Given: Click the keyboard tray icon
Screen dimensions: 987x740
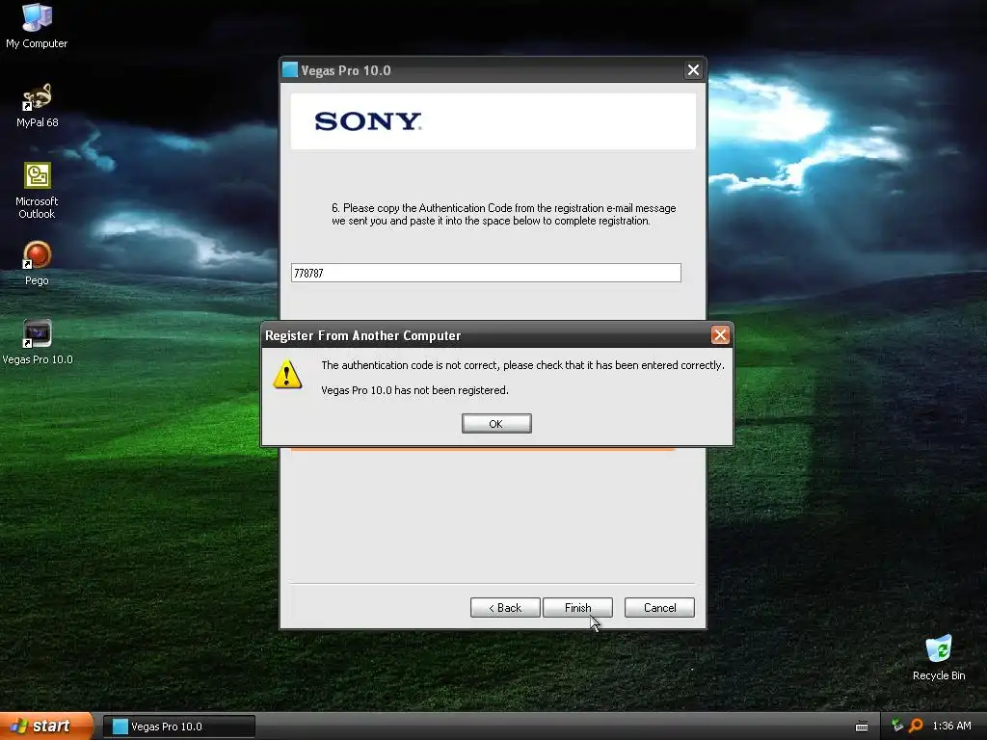Looking at the screenshot, I should (861, 727).
